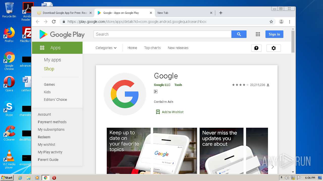Open Payment methods
323x181 pixels.
coord(52,122)
